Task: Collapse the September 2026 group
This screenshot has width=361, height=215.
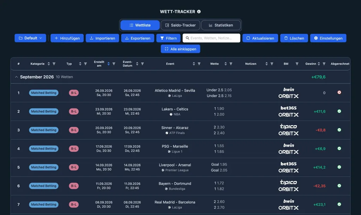Action: [x=16, y=77]
